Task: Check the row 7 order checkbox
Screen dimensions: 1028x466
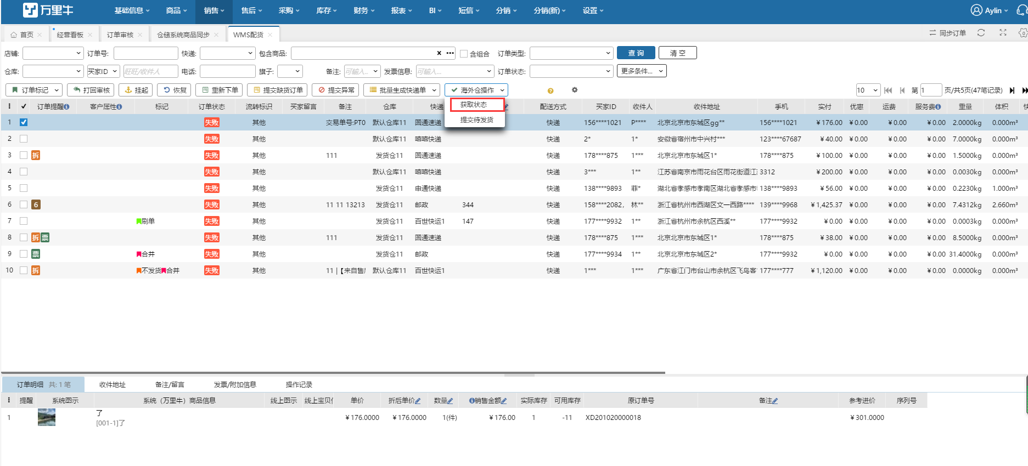Action: pos(24,221)
